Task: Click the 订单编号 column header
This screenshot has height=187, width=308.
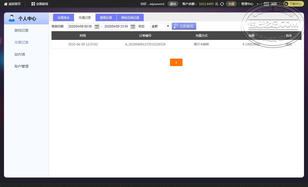Action: (x=145, y=36)
